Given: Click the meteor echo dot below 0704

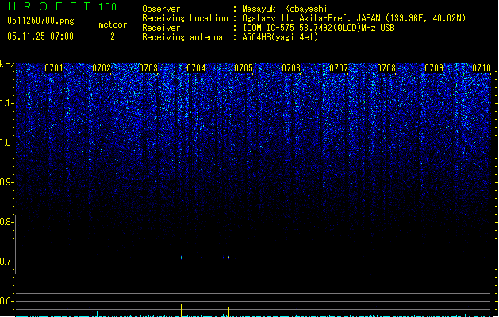Looking at the screenshot, I should 182,258.
